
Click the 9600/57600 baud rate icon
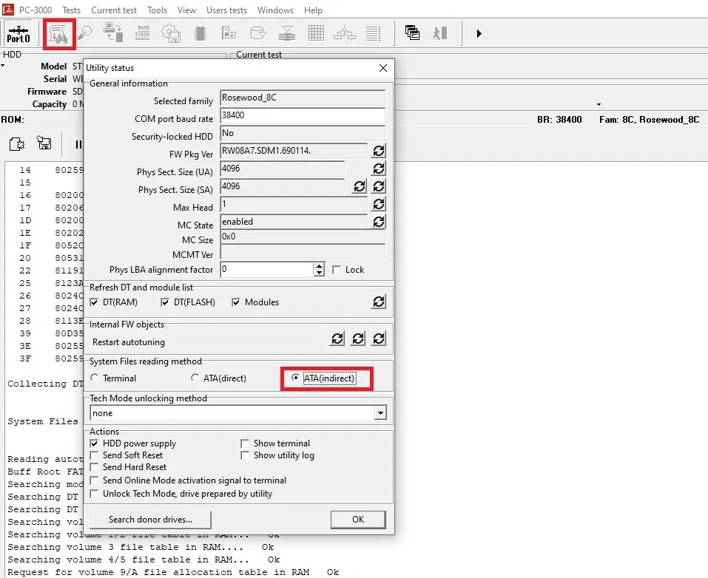coord(144,33)
